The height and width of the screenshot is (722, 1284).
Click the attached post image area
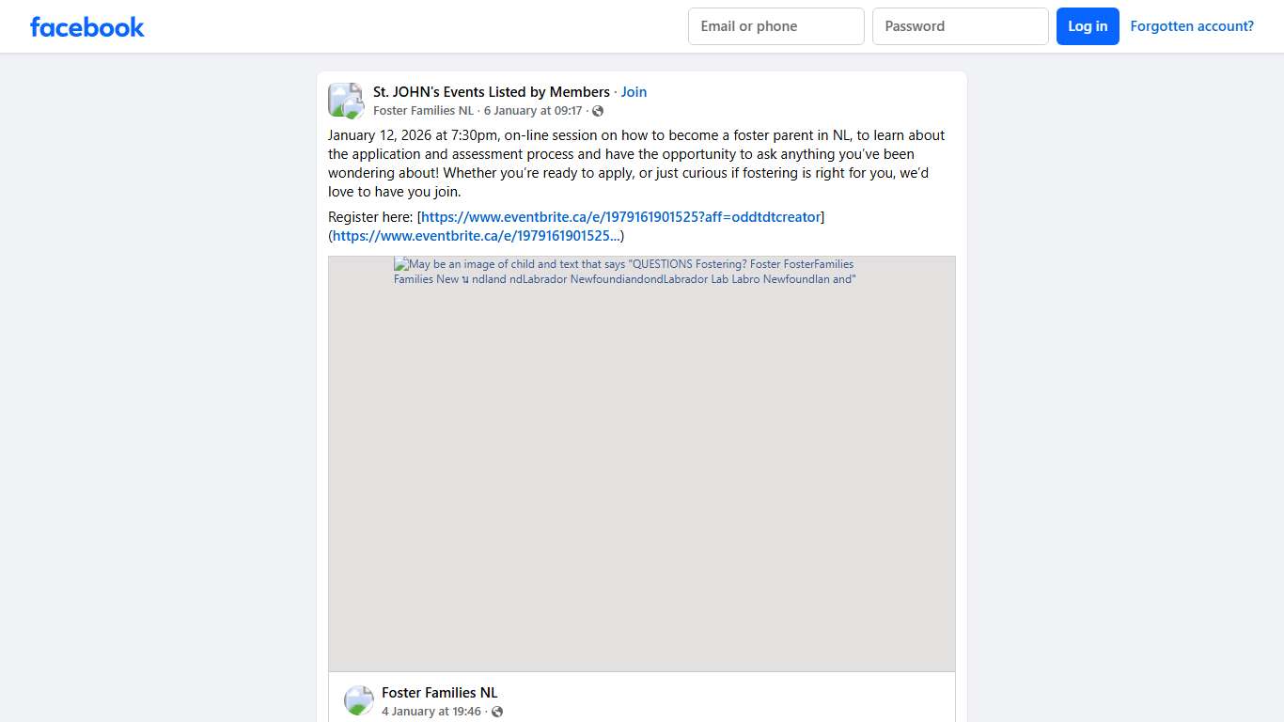click(x=641, y=463)
